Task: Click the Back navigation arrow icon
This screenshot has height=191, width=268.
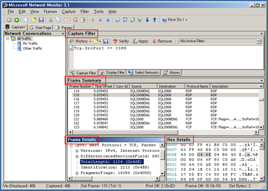Action: 9,20
